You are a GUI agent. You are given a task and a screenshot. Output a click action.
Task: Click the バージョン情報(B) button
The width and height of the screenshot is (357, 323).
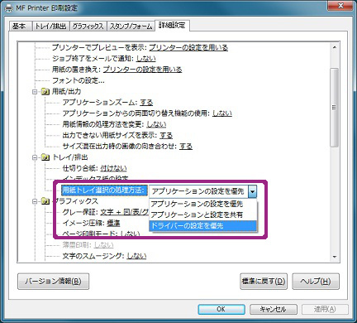coord(54,282)
